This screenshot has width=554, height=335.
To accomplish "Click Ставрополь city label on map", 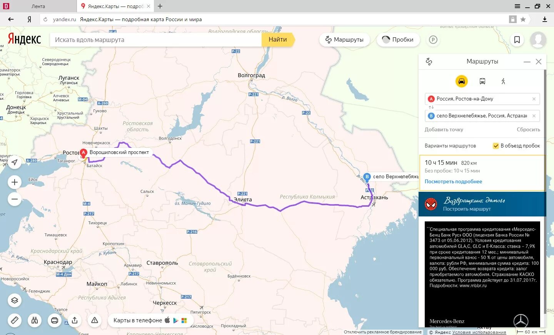I will pyautogui.click(x=162, y=263).
